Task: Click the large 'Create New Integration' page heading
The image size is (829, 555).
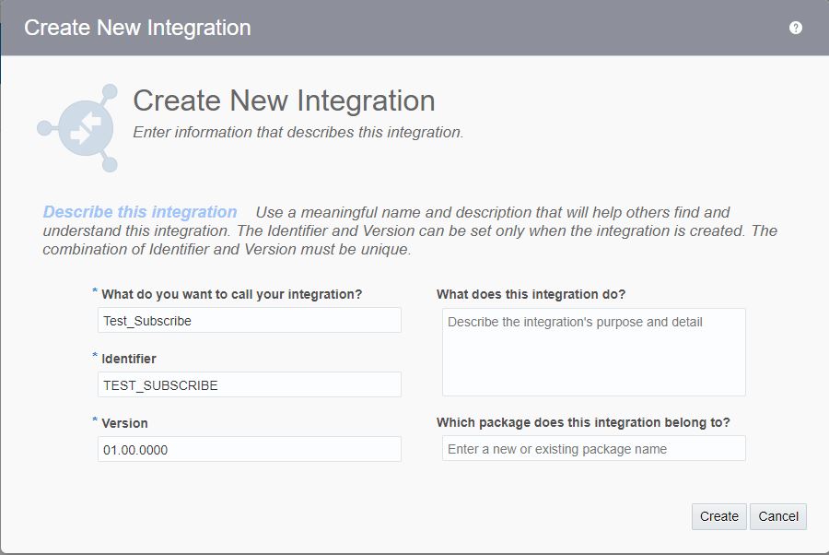Action: [284, 100]
